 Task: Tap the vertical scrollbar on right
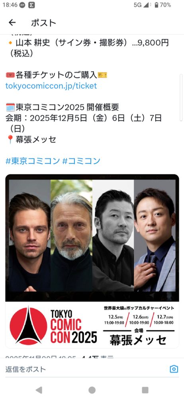click(181, 98)
